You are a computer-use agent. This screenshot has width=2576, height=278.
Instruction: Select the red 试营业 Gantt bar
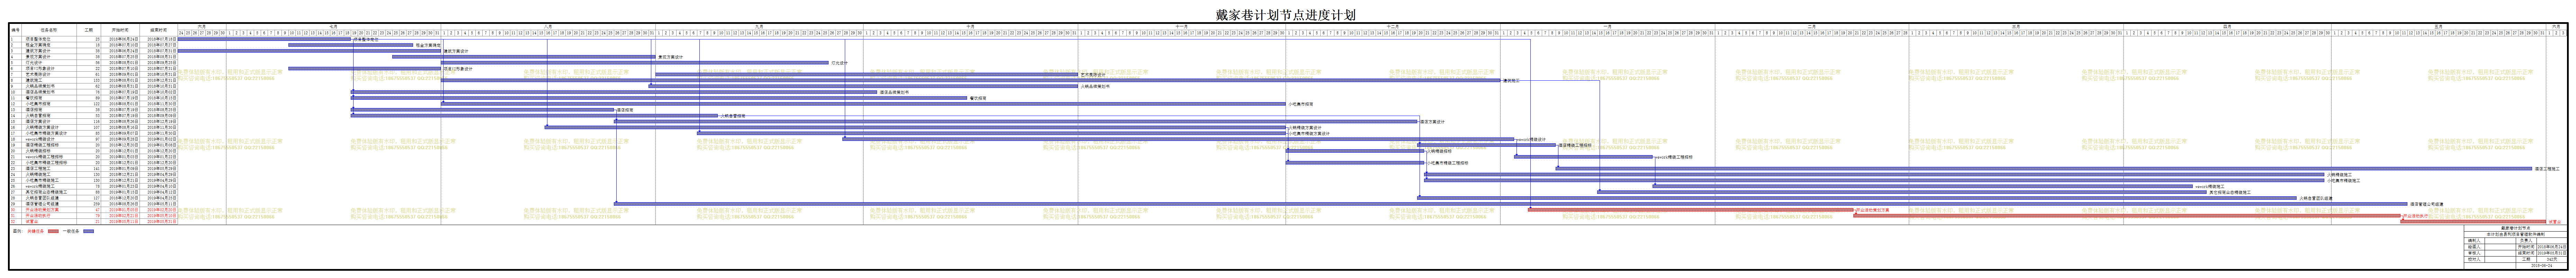pyautogui.click(x=2473, y=222)
